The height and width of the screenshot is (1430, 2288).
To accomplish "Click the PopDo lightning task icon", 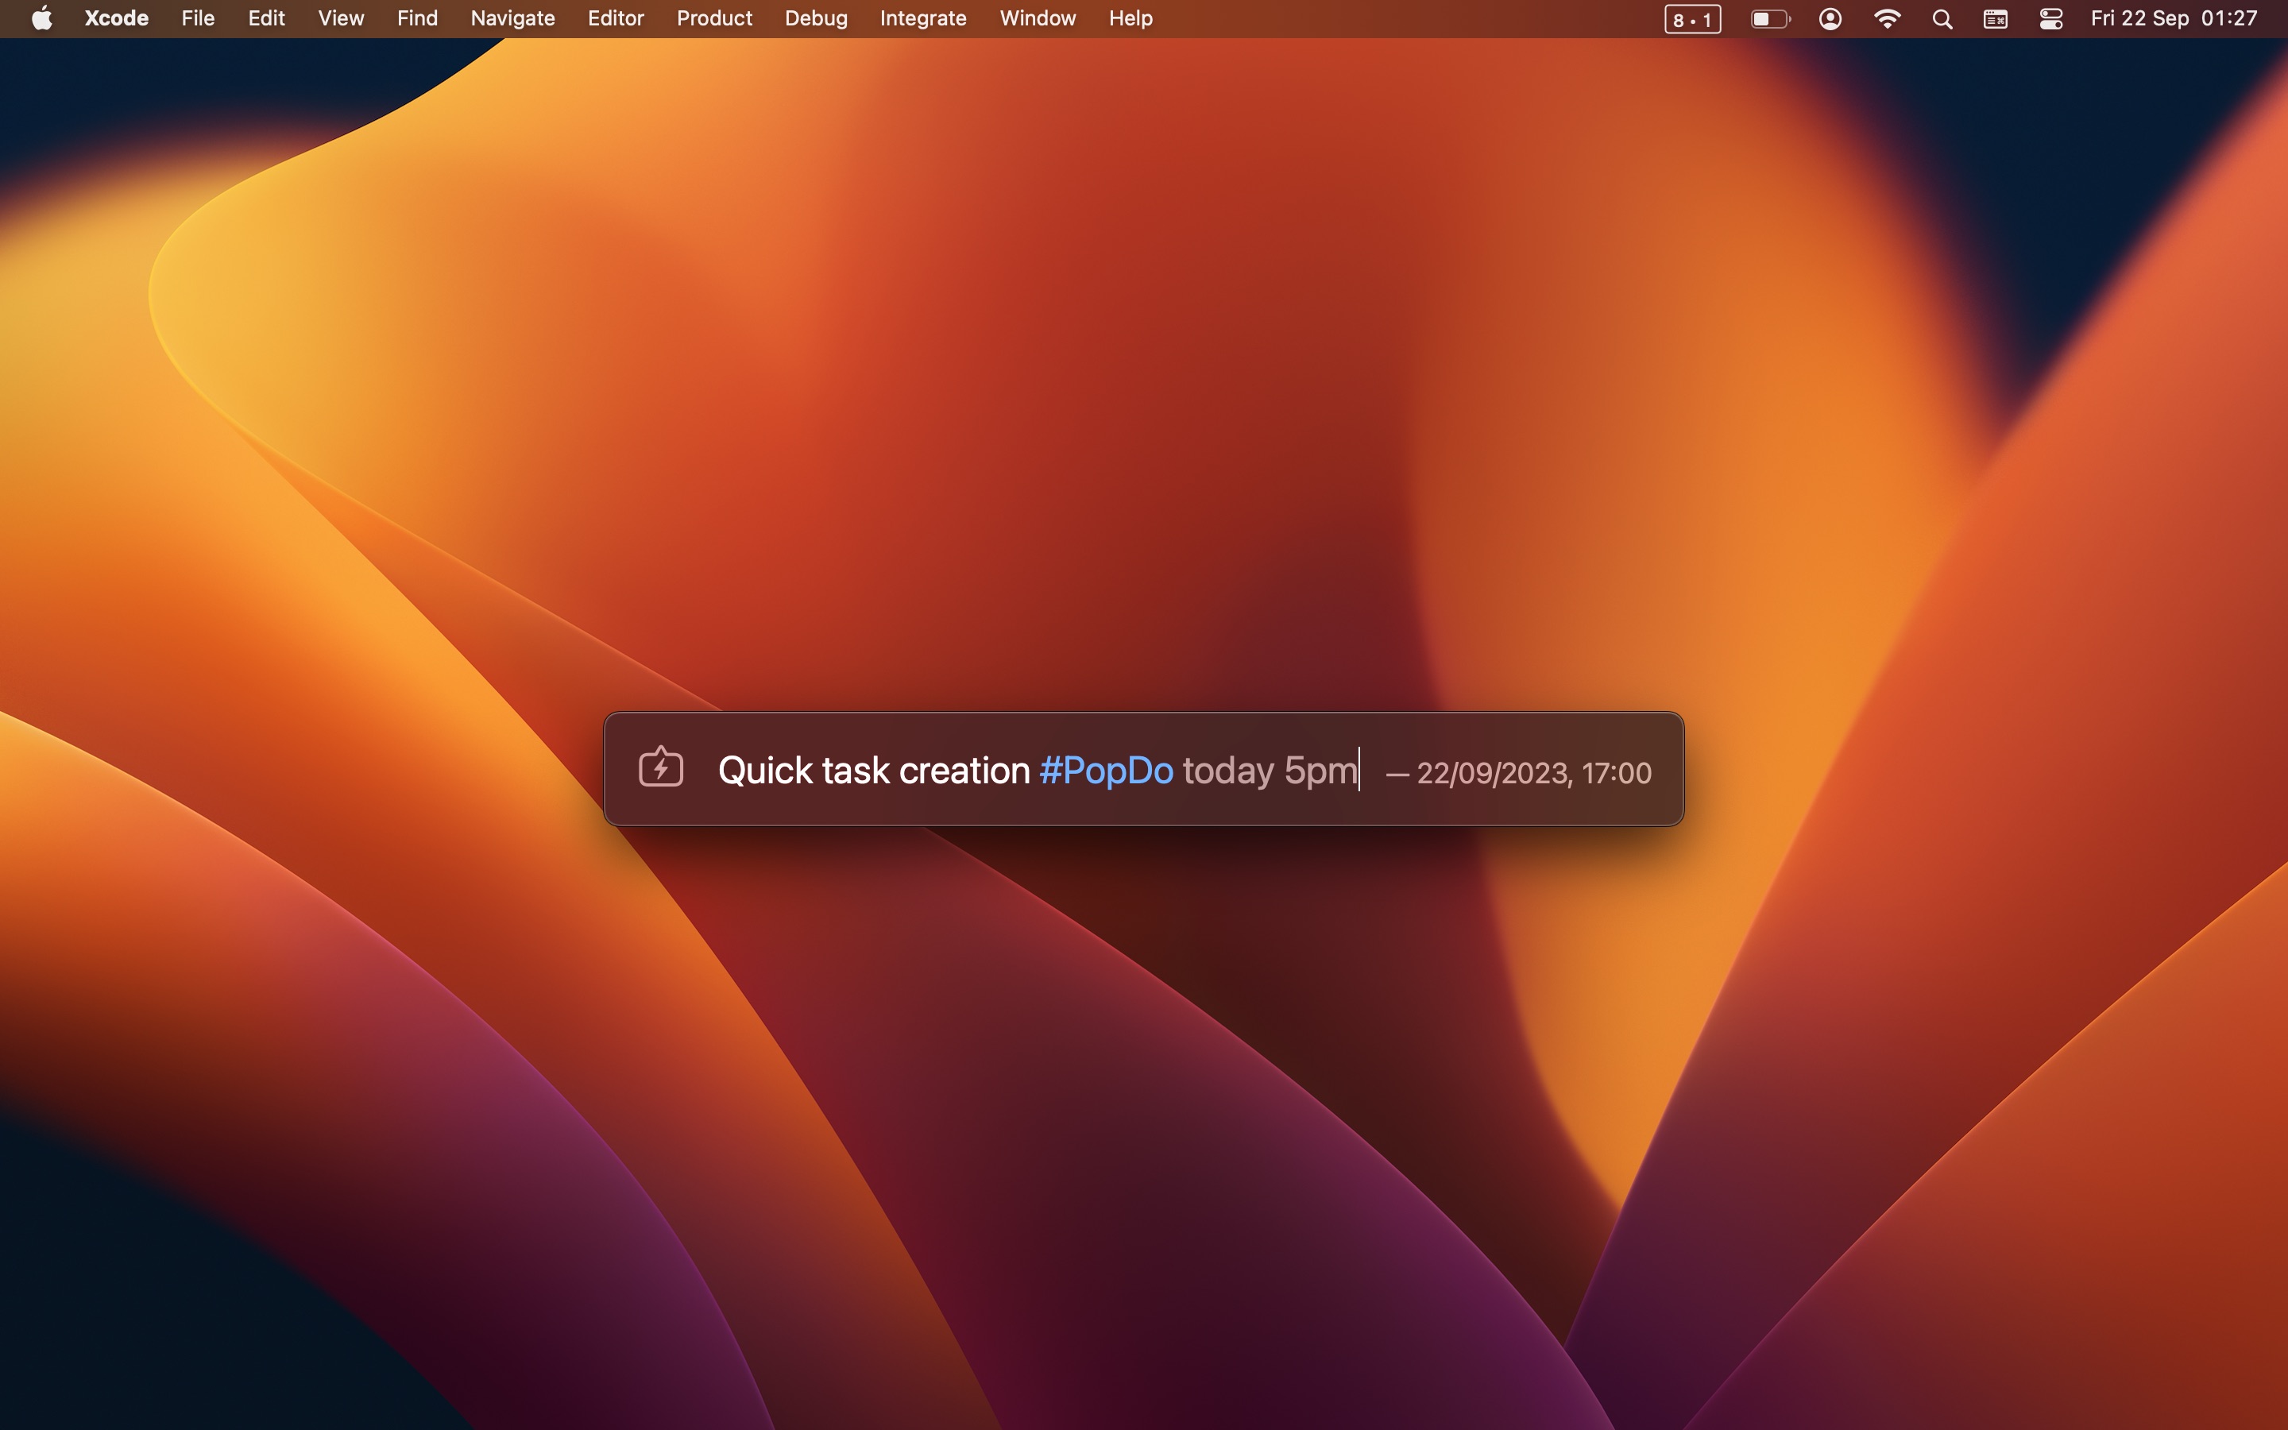I will [661, 767].
